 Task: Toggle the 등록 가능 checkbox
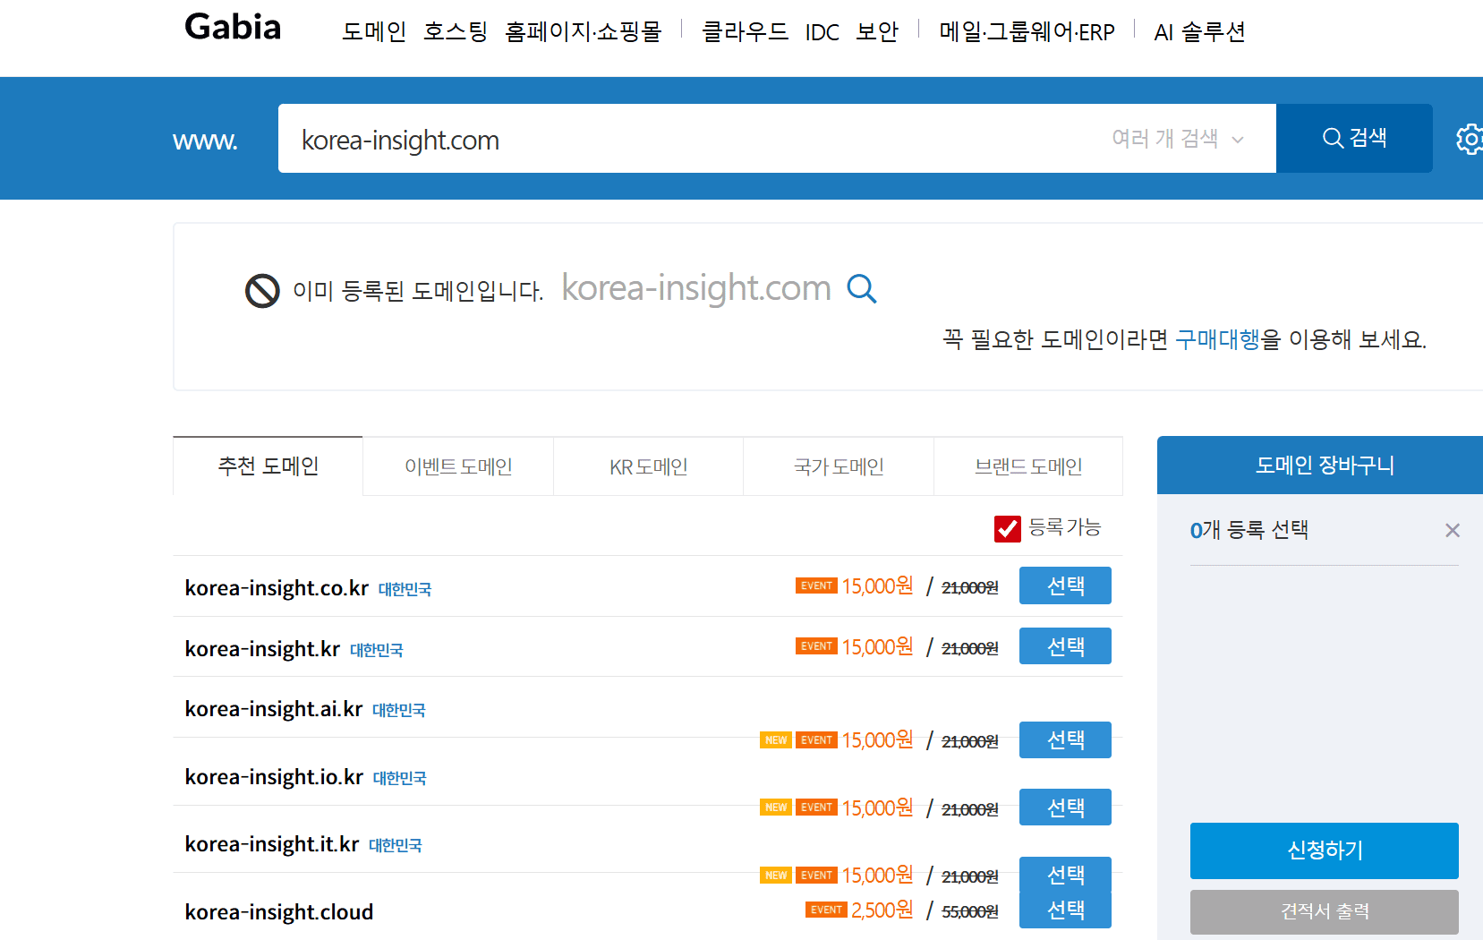1008,528
